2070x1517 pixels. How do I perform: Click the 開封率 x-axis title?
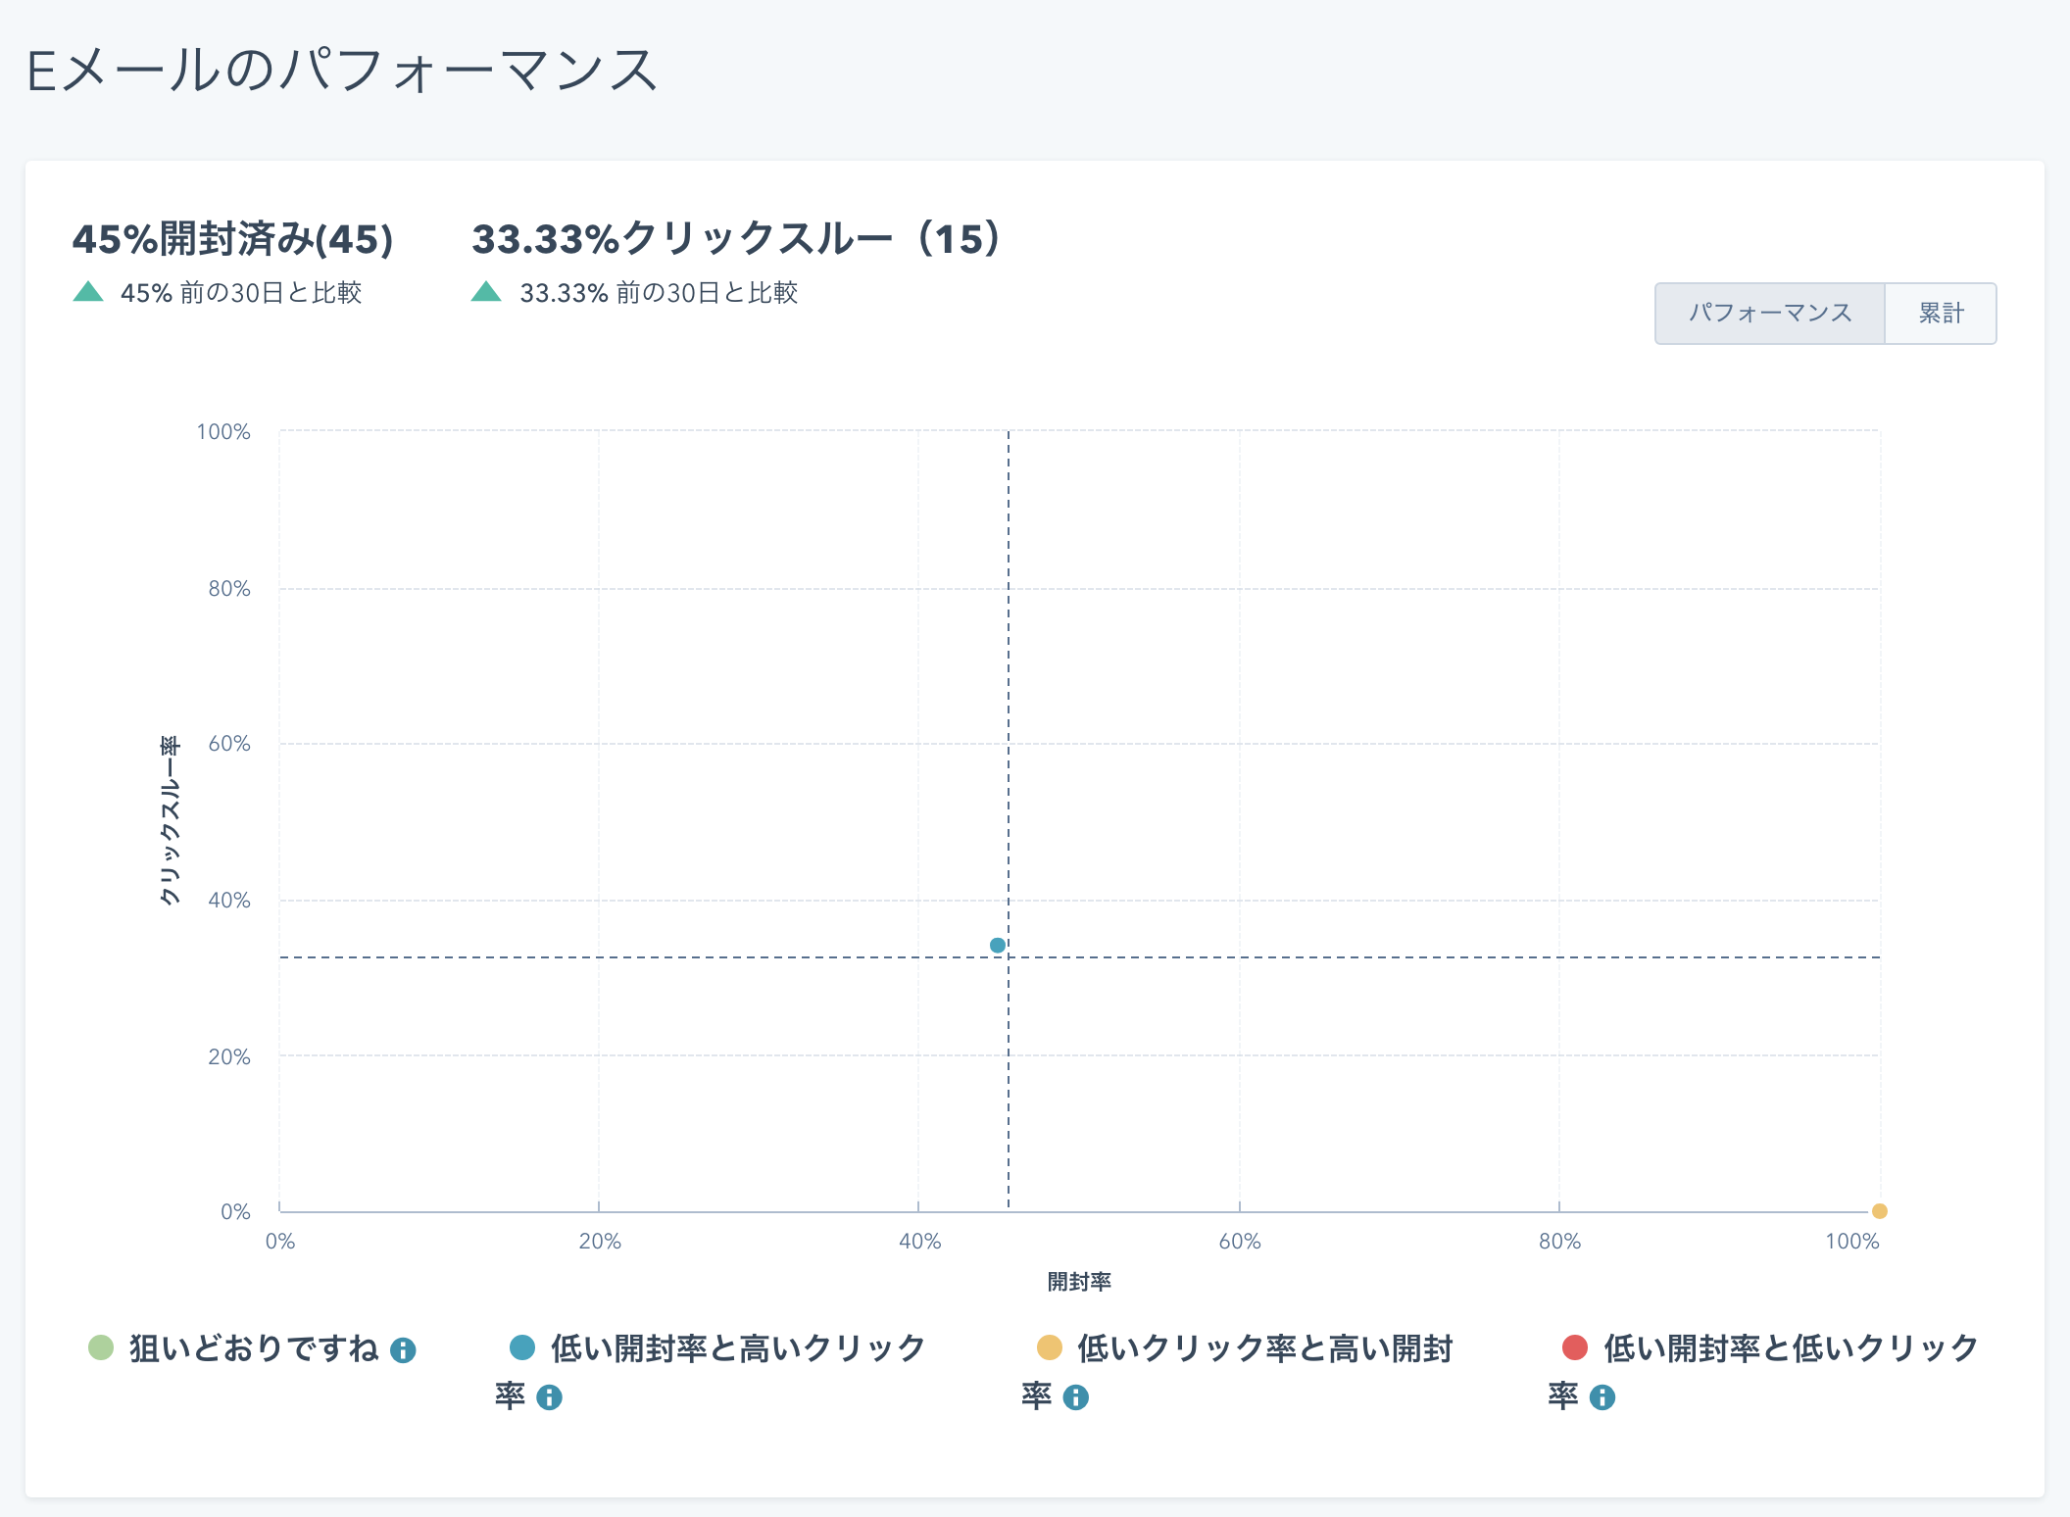[1079, 1282]
